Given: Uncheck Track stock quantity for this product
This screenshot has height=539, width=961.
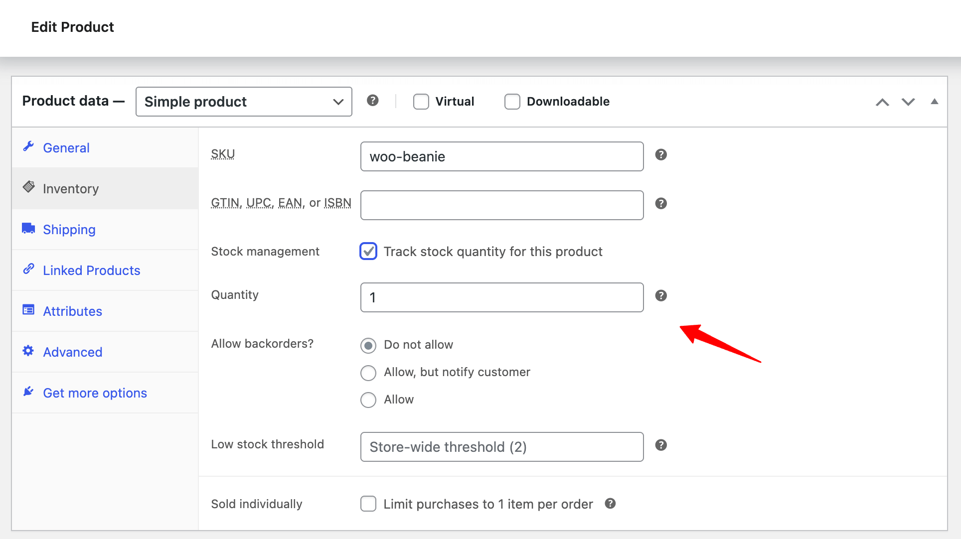Looking at the screenshot, I should coord(368,252).
